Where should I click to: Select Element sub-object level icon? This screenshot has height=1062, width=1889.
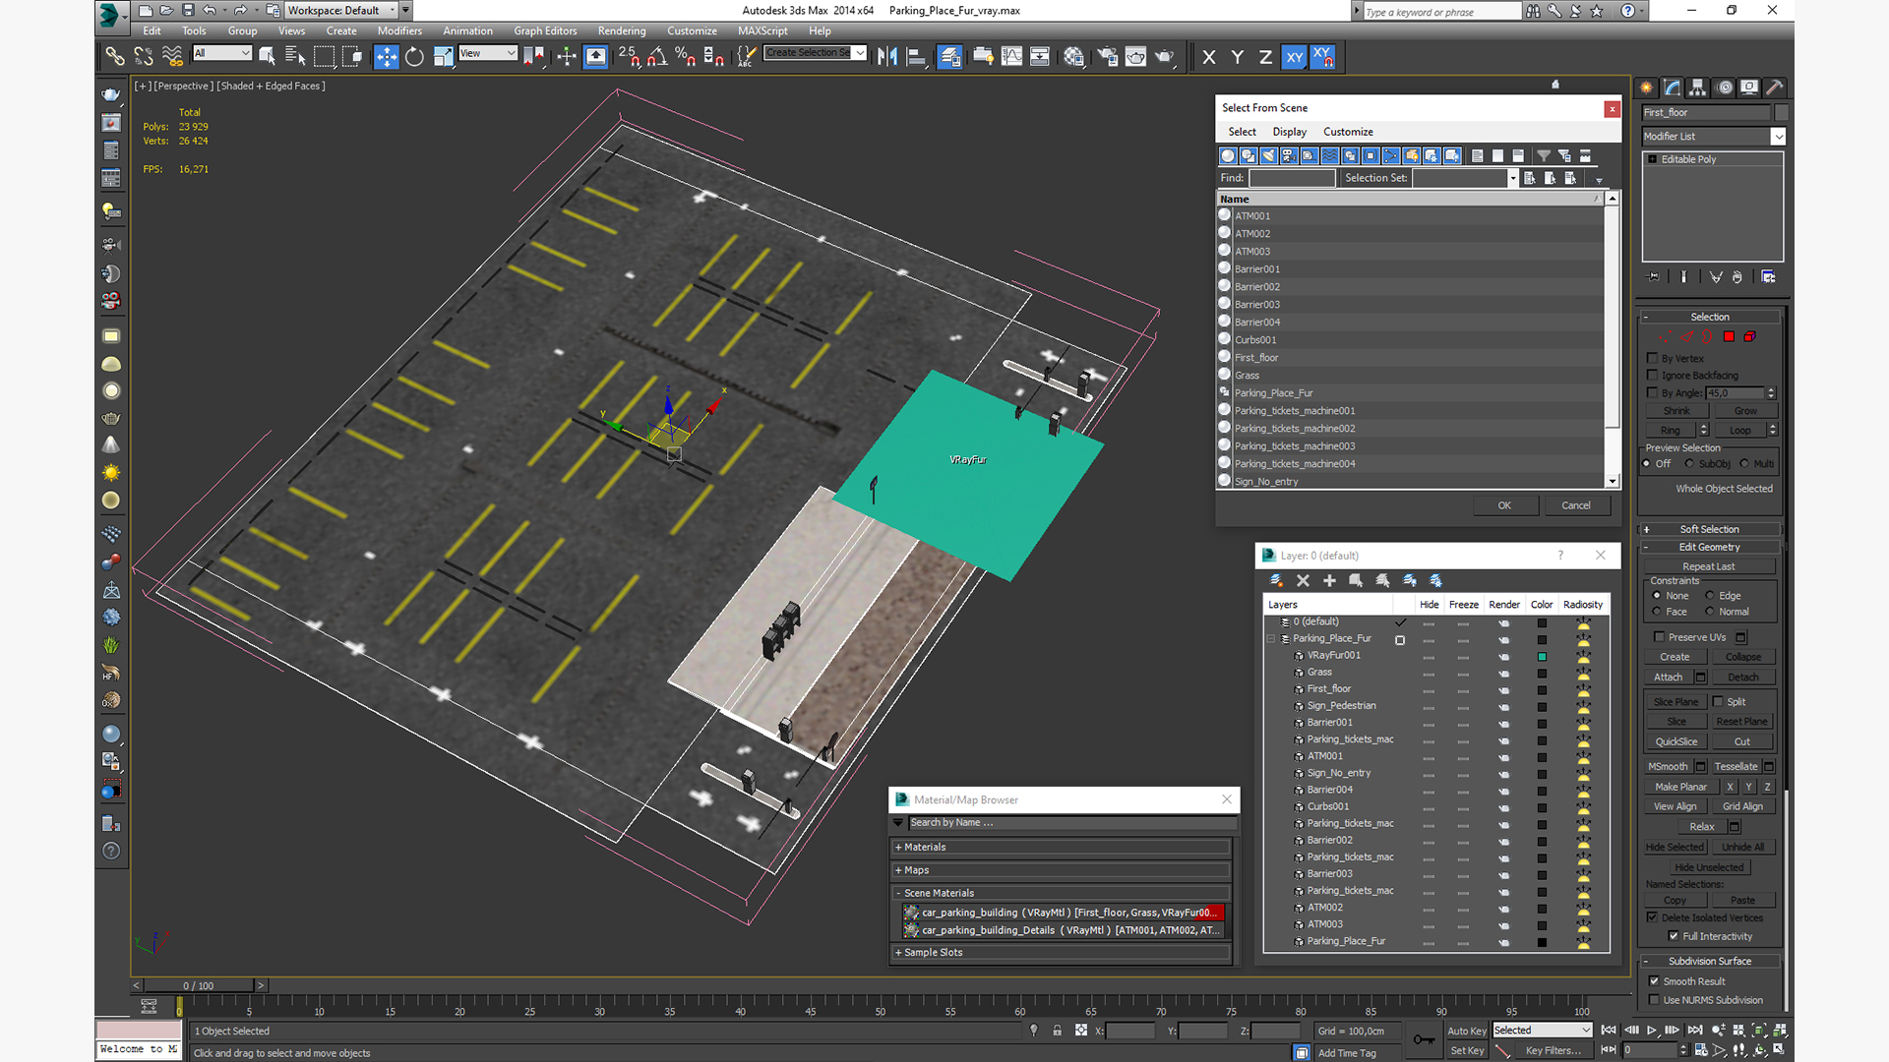click(x=1749, y=337)
